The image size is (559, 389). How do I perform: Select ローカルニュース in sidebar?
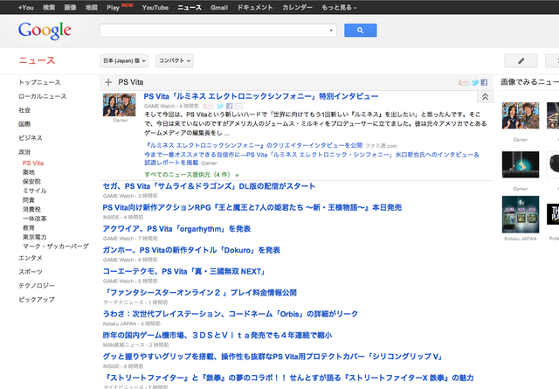click(x=43, y=96)
